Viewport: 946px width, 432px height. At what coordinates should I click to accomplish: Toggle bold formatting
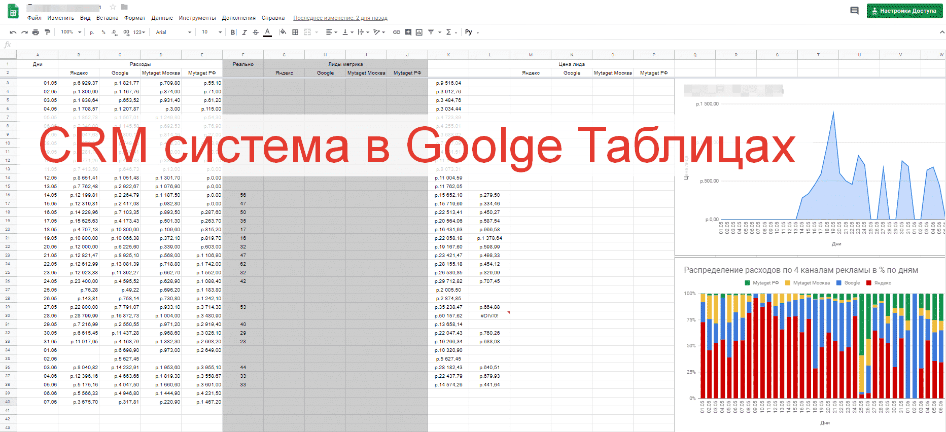233,32
